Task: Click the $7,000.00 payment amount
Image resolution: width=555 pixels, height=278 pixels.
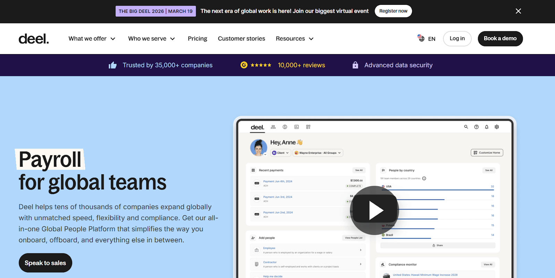Action: tap(356, 181)
